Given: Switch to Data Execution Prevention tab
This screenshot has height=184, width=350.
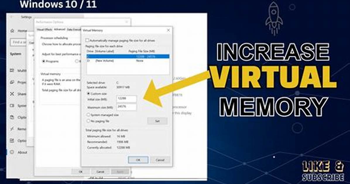Looking at the screenshot, I should [74, 30].
